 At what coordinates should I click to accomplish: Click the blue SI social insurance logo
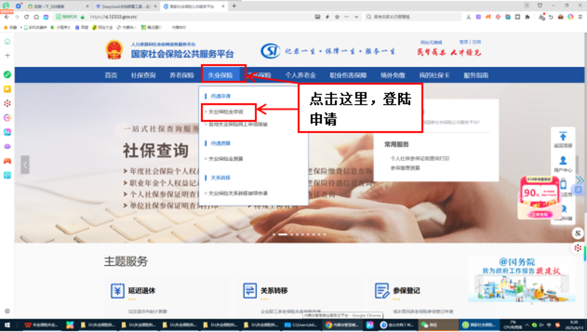(270, 51)
